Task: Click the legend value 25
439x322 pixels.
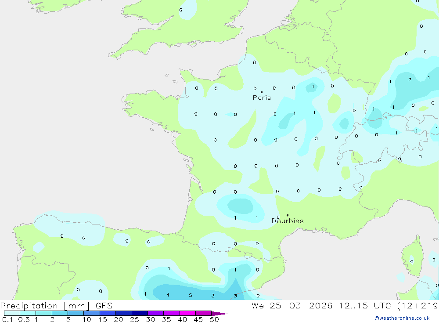Action: point(135,319)
